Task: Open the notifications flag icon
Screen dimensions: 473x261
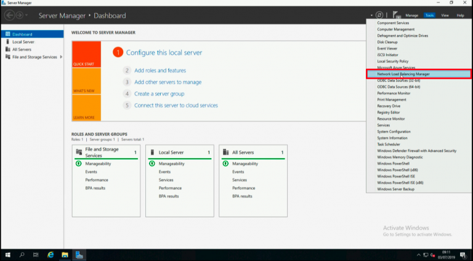Action: pyautogui.click(x=397, y=15)
